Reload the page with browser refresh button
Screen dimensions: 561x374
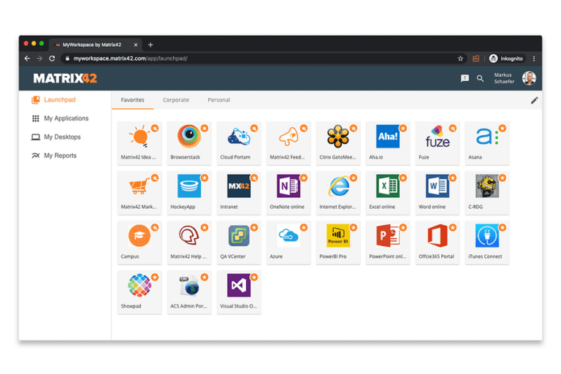(x=52, y=58)
